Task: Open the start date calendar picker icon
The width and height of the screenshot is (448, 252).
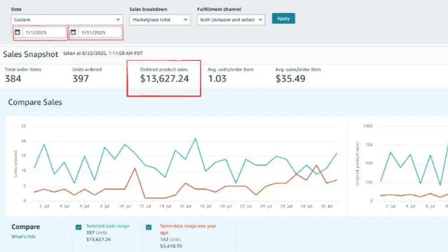Action: (x=18, y=33)
